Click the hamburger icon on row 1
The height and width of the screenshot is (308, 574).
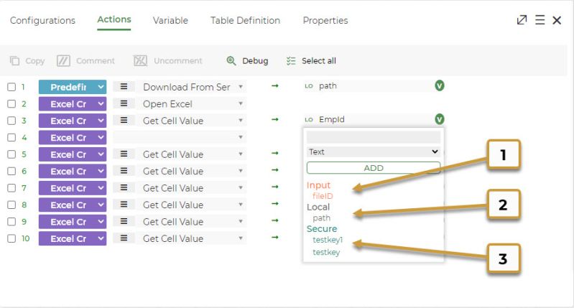[124, 87]
